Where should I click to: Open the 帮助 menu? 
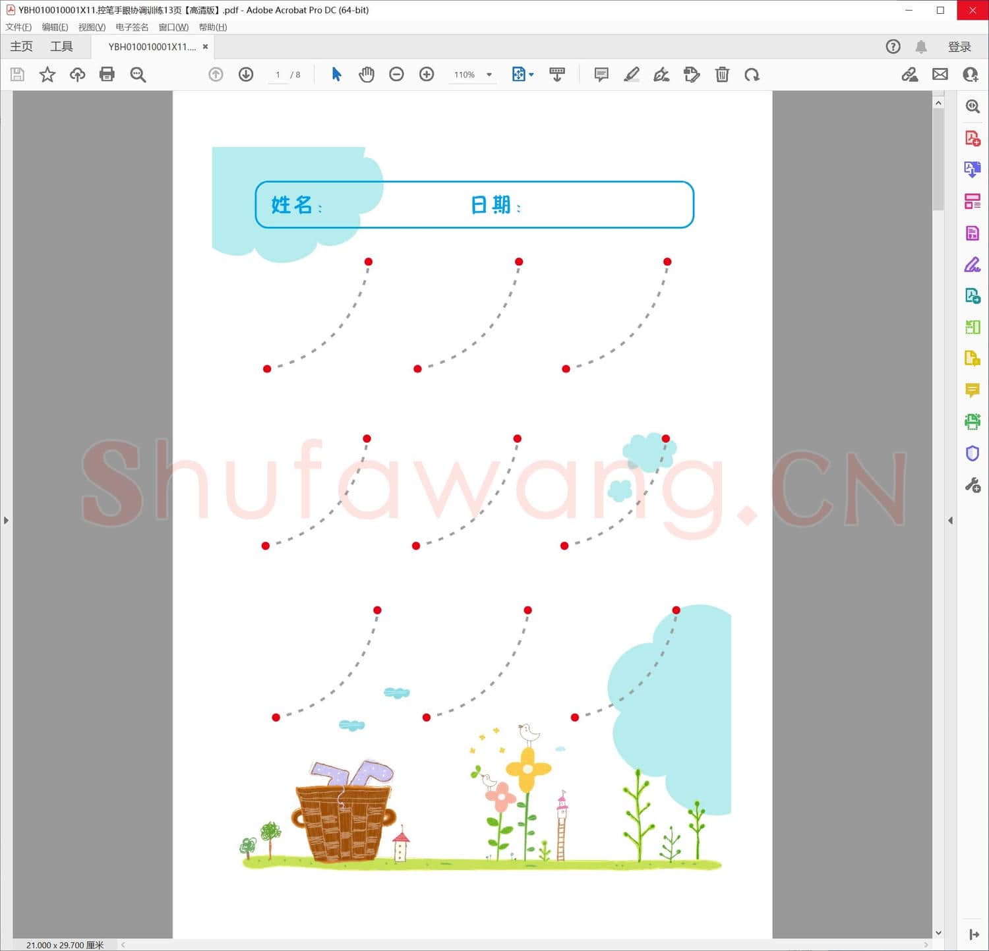coord(213,27)
